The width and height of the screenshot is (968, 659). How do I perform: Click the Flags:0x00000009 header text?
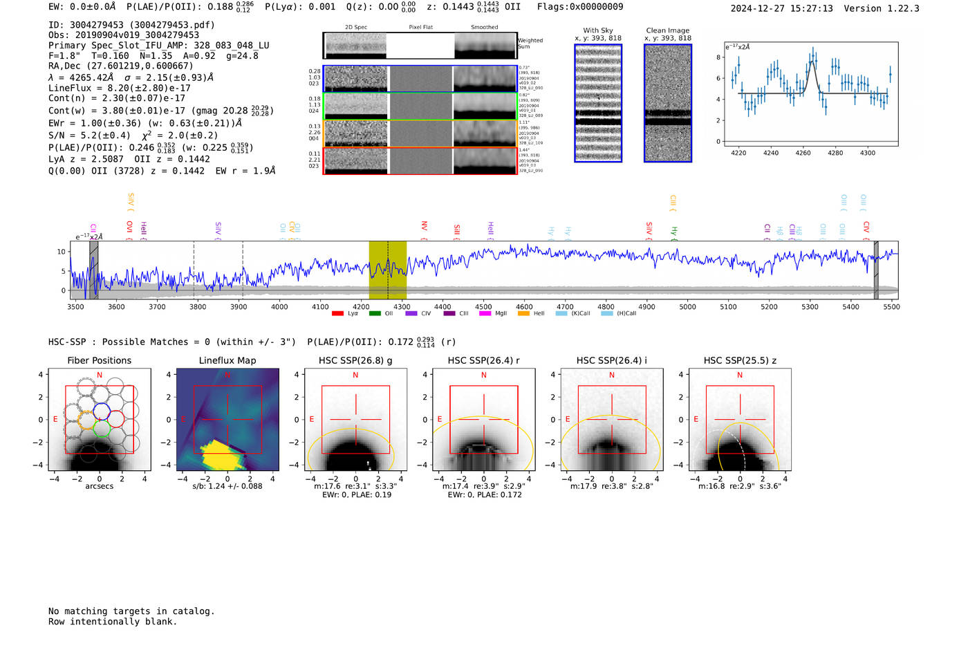coord(580,7)
